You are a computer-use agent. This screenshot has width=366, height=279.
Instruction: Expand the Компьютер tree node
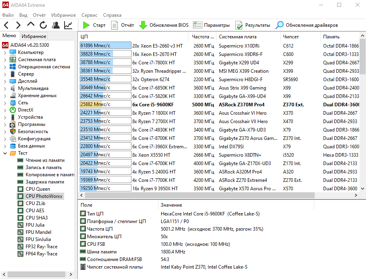(x=5, y=52)
